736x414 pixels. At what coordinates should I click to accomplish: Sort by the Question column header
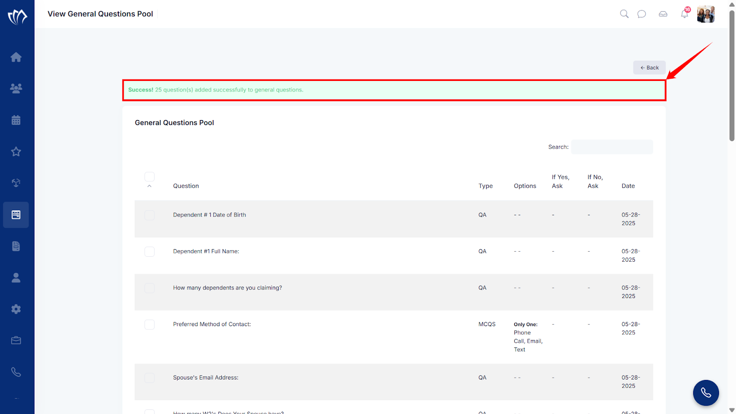click(186, 186)
